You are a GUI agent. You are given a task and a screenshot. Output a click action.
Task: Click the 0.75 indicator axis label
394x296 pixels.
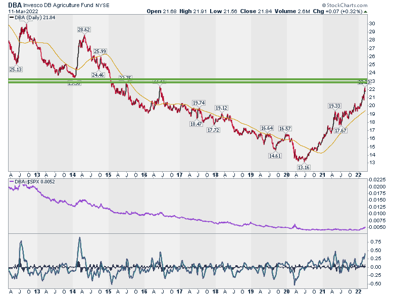[x=376, y=242]
